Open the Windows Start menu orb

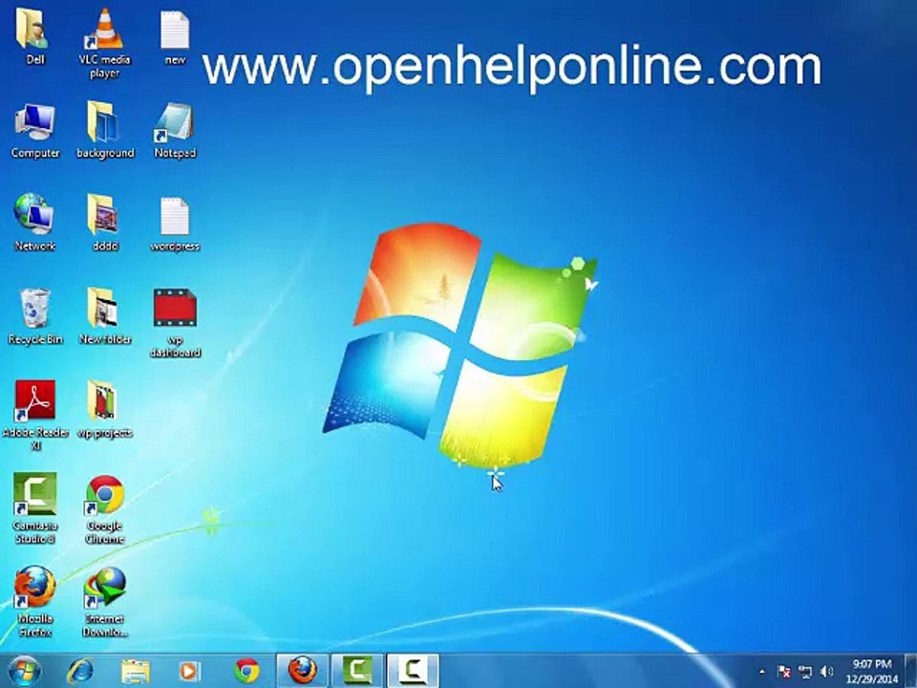click(25, 671)
